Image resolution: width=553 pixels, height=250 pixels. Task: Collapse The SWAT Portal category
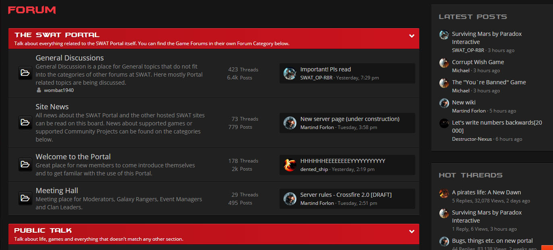[412, 36]
